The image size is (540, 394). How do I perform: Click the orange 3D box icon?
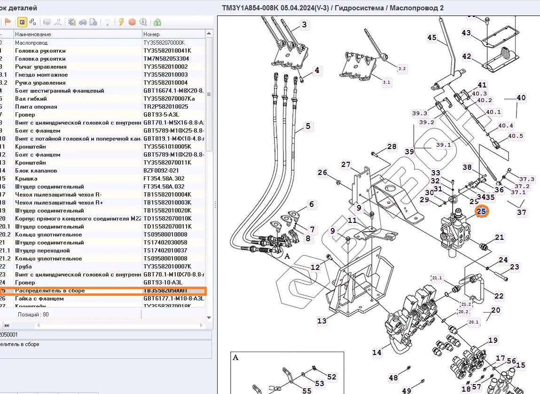coord(132,22)
